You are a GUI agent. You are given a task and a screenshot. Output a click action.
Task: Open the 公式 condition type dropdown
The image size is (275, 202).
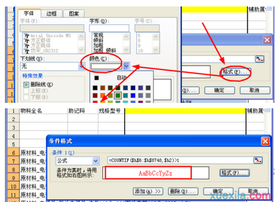(96, 161)
